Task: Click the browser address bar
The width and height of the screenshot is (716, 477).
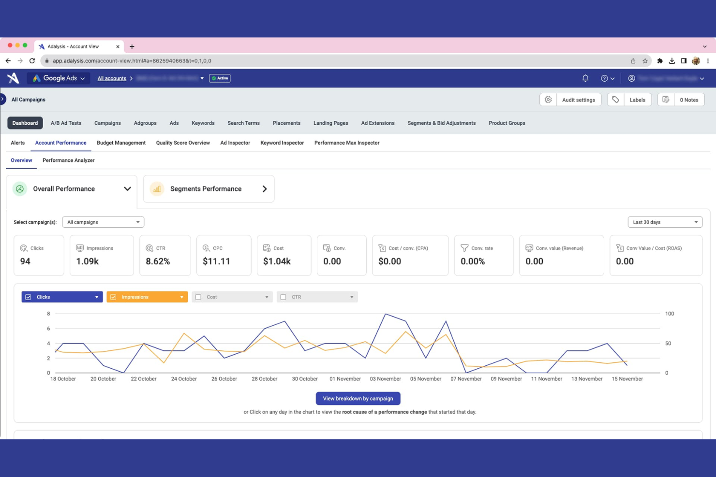Action: (194, 61)
